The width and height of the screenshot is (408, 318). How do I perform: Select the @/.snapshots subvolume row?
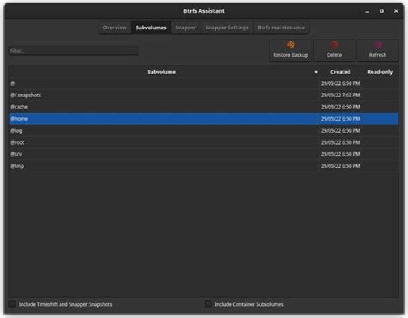click(x=204, y=95)
